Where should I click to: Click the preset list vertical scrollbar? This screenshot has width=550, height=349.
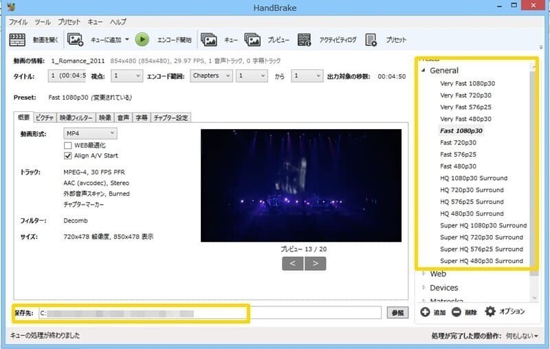point(534,181)
